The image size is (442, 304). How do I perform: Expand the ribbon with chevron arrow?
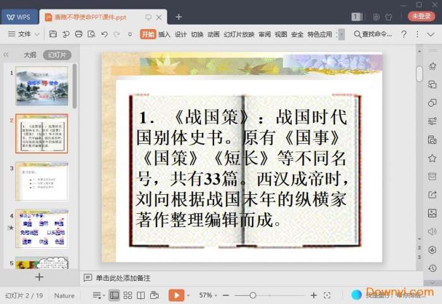point(431,34)
